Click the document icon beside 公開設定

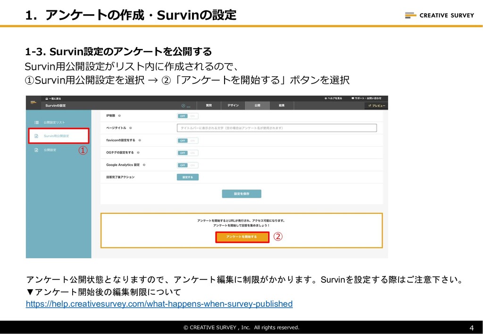click(x=36, y=150)
